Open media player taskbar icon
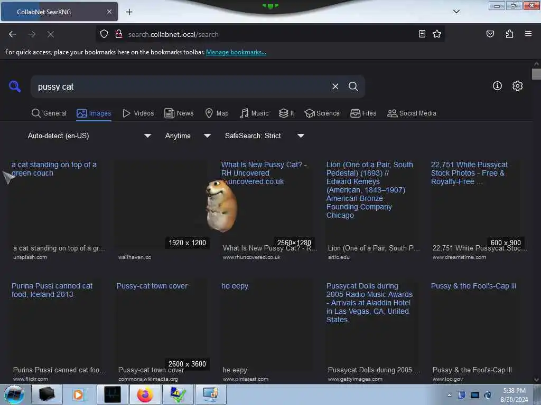This screenshot has height=405, width=541. (79, 394)
